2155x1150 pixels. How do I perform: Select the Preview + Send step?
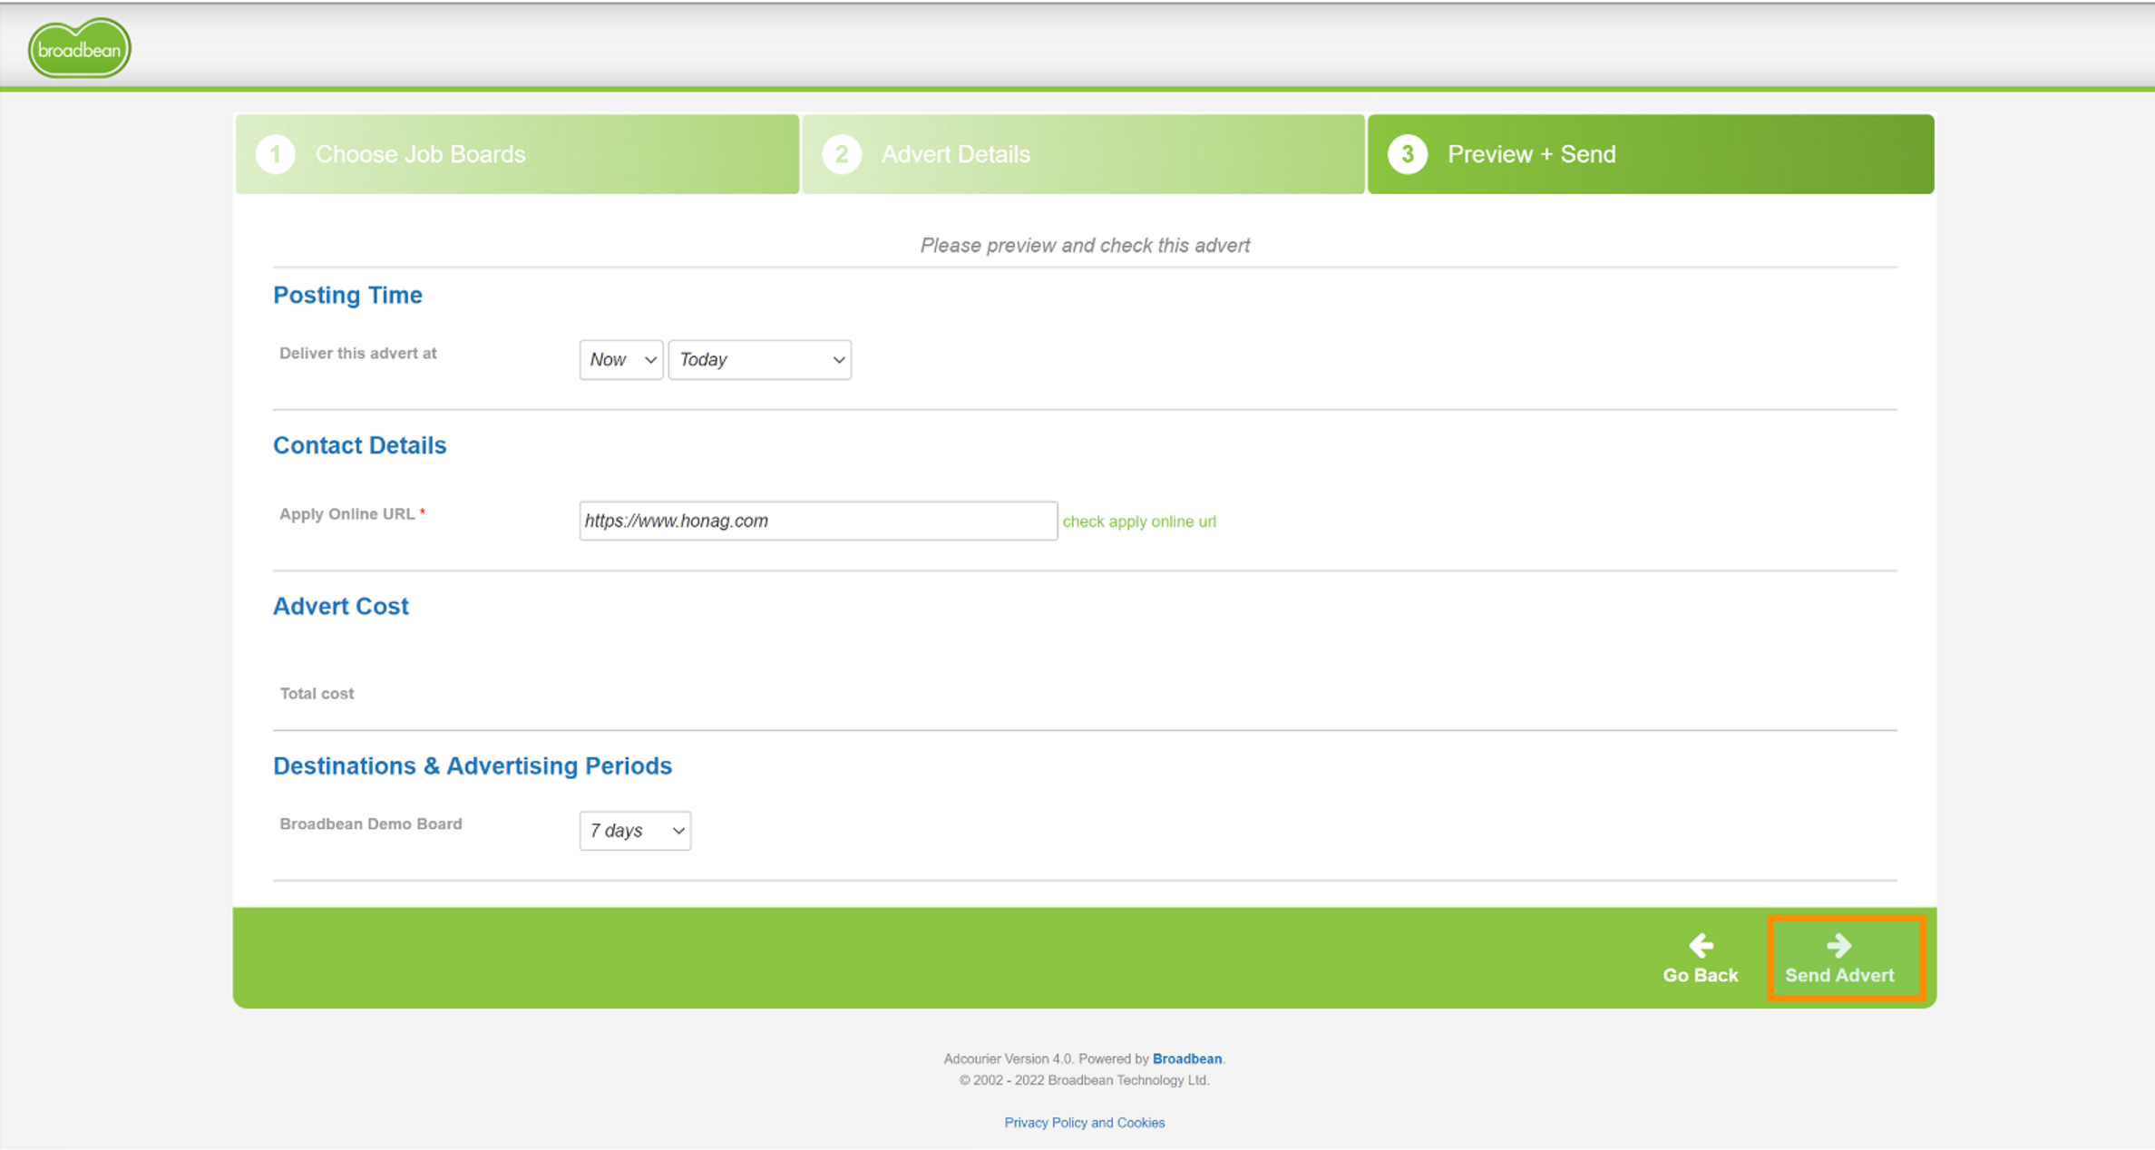coord(1531,154)
